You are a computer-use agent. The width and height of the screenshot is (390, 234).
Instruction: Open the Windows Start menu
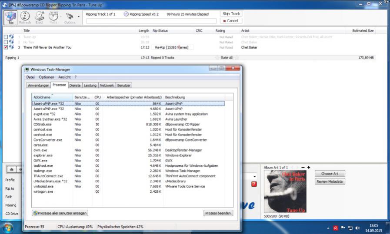click(x=7, y=227)
